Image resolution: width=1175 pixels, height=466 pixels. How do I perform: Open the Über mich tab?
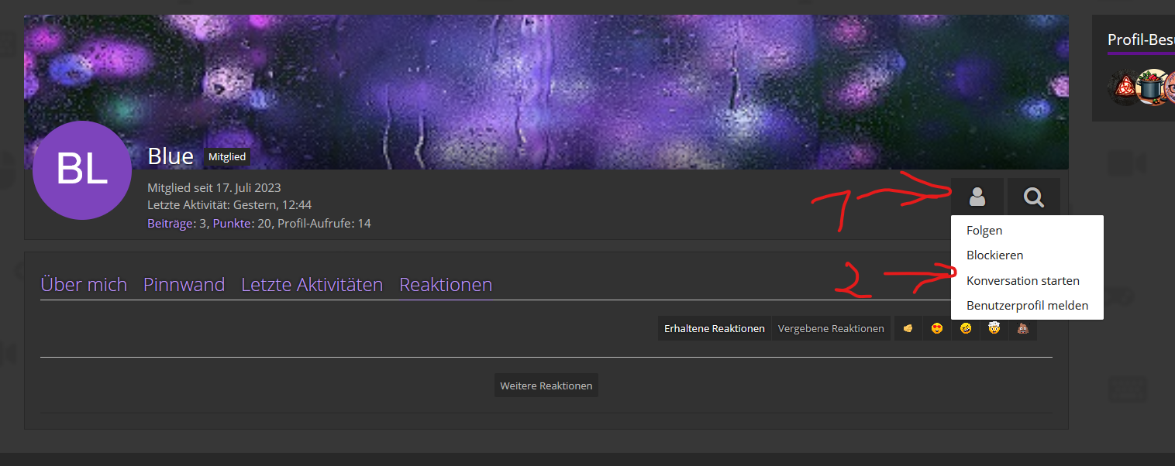[84, 285]
